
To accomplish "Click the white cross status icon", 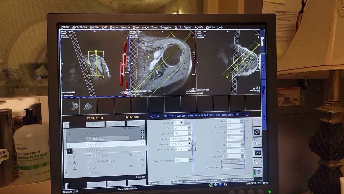I will coord(216,185).
